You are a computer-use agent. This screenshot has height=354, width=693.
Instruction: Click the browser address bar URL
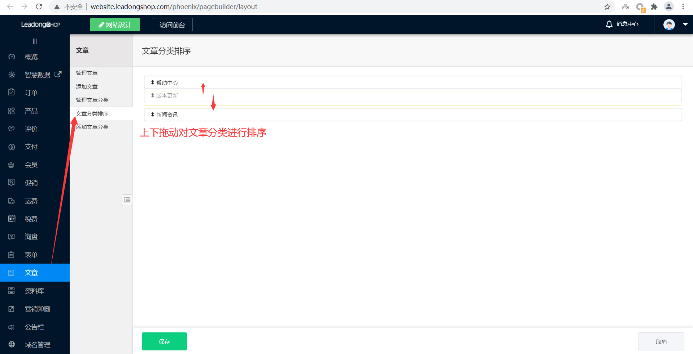point(173,6)
